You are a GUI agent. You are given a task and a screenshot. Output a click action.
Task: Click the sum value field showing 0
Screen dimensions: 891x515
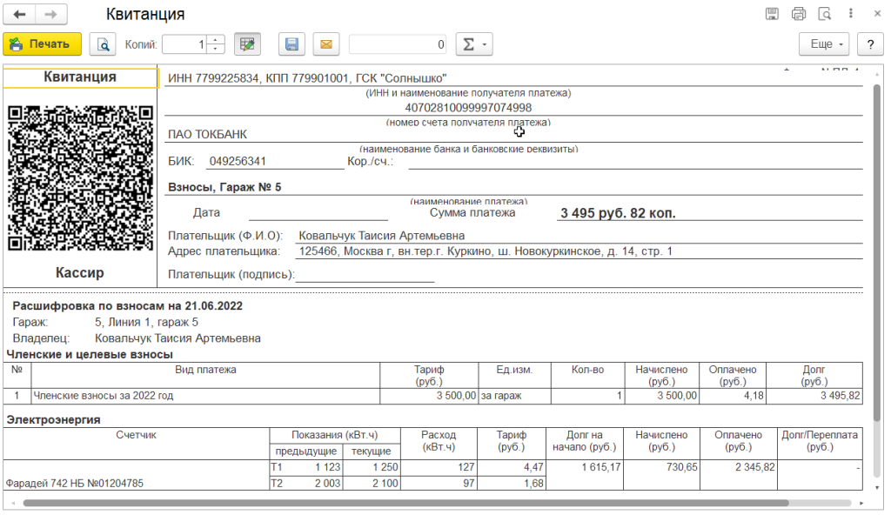(x=398, y=44)
